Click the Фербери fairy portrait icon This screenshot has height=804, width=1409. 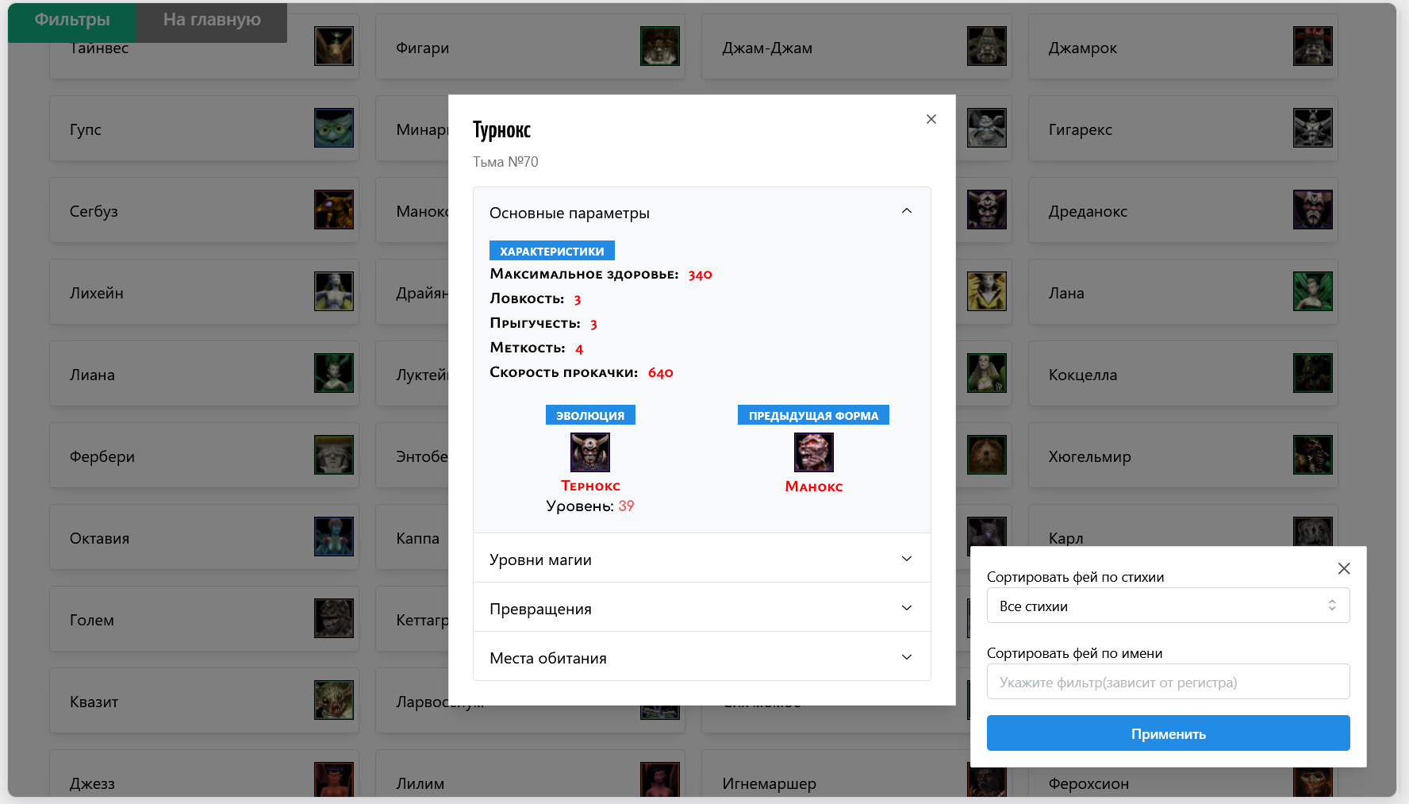[334, 455]
